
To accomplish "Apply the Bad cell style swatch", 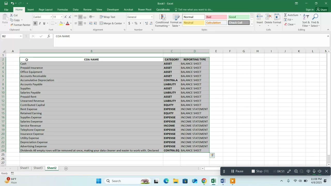I will (216, 17).
